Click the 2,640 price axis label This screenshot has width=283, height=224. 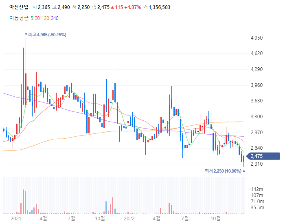tap(257, 148)
